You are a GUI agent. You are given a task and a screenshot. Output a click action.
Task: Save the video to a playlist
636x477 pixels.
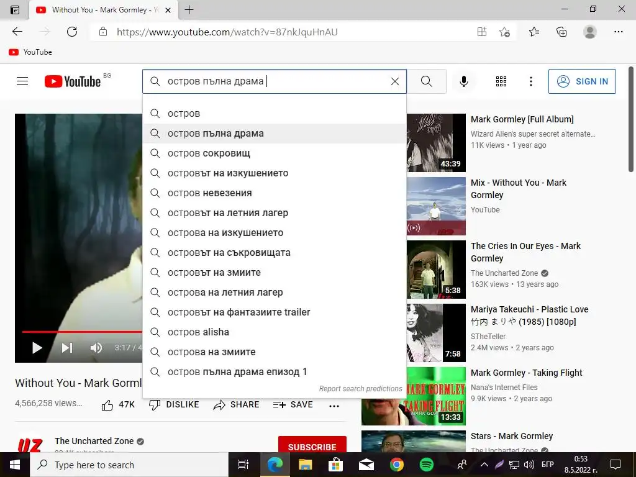click(x=293, y=405)
